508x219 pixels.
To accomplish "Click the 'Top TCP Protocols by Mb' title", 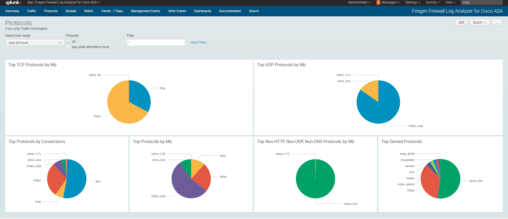I will click(32, 65).
